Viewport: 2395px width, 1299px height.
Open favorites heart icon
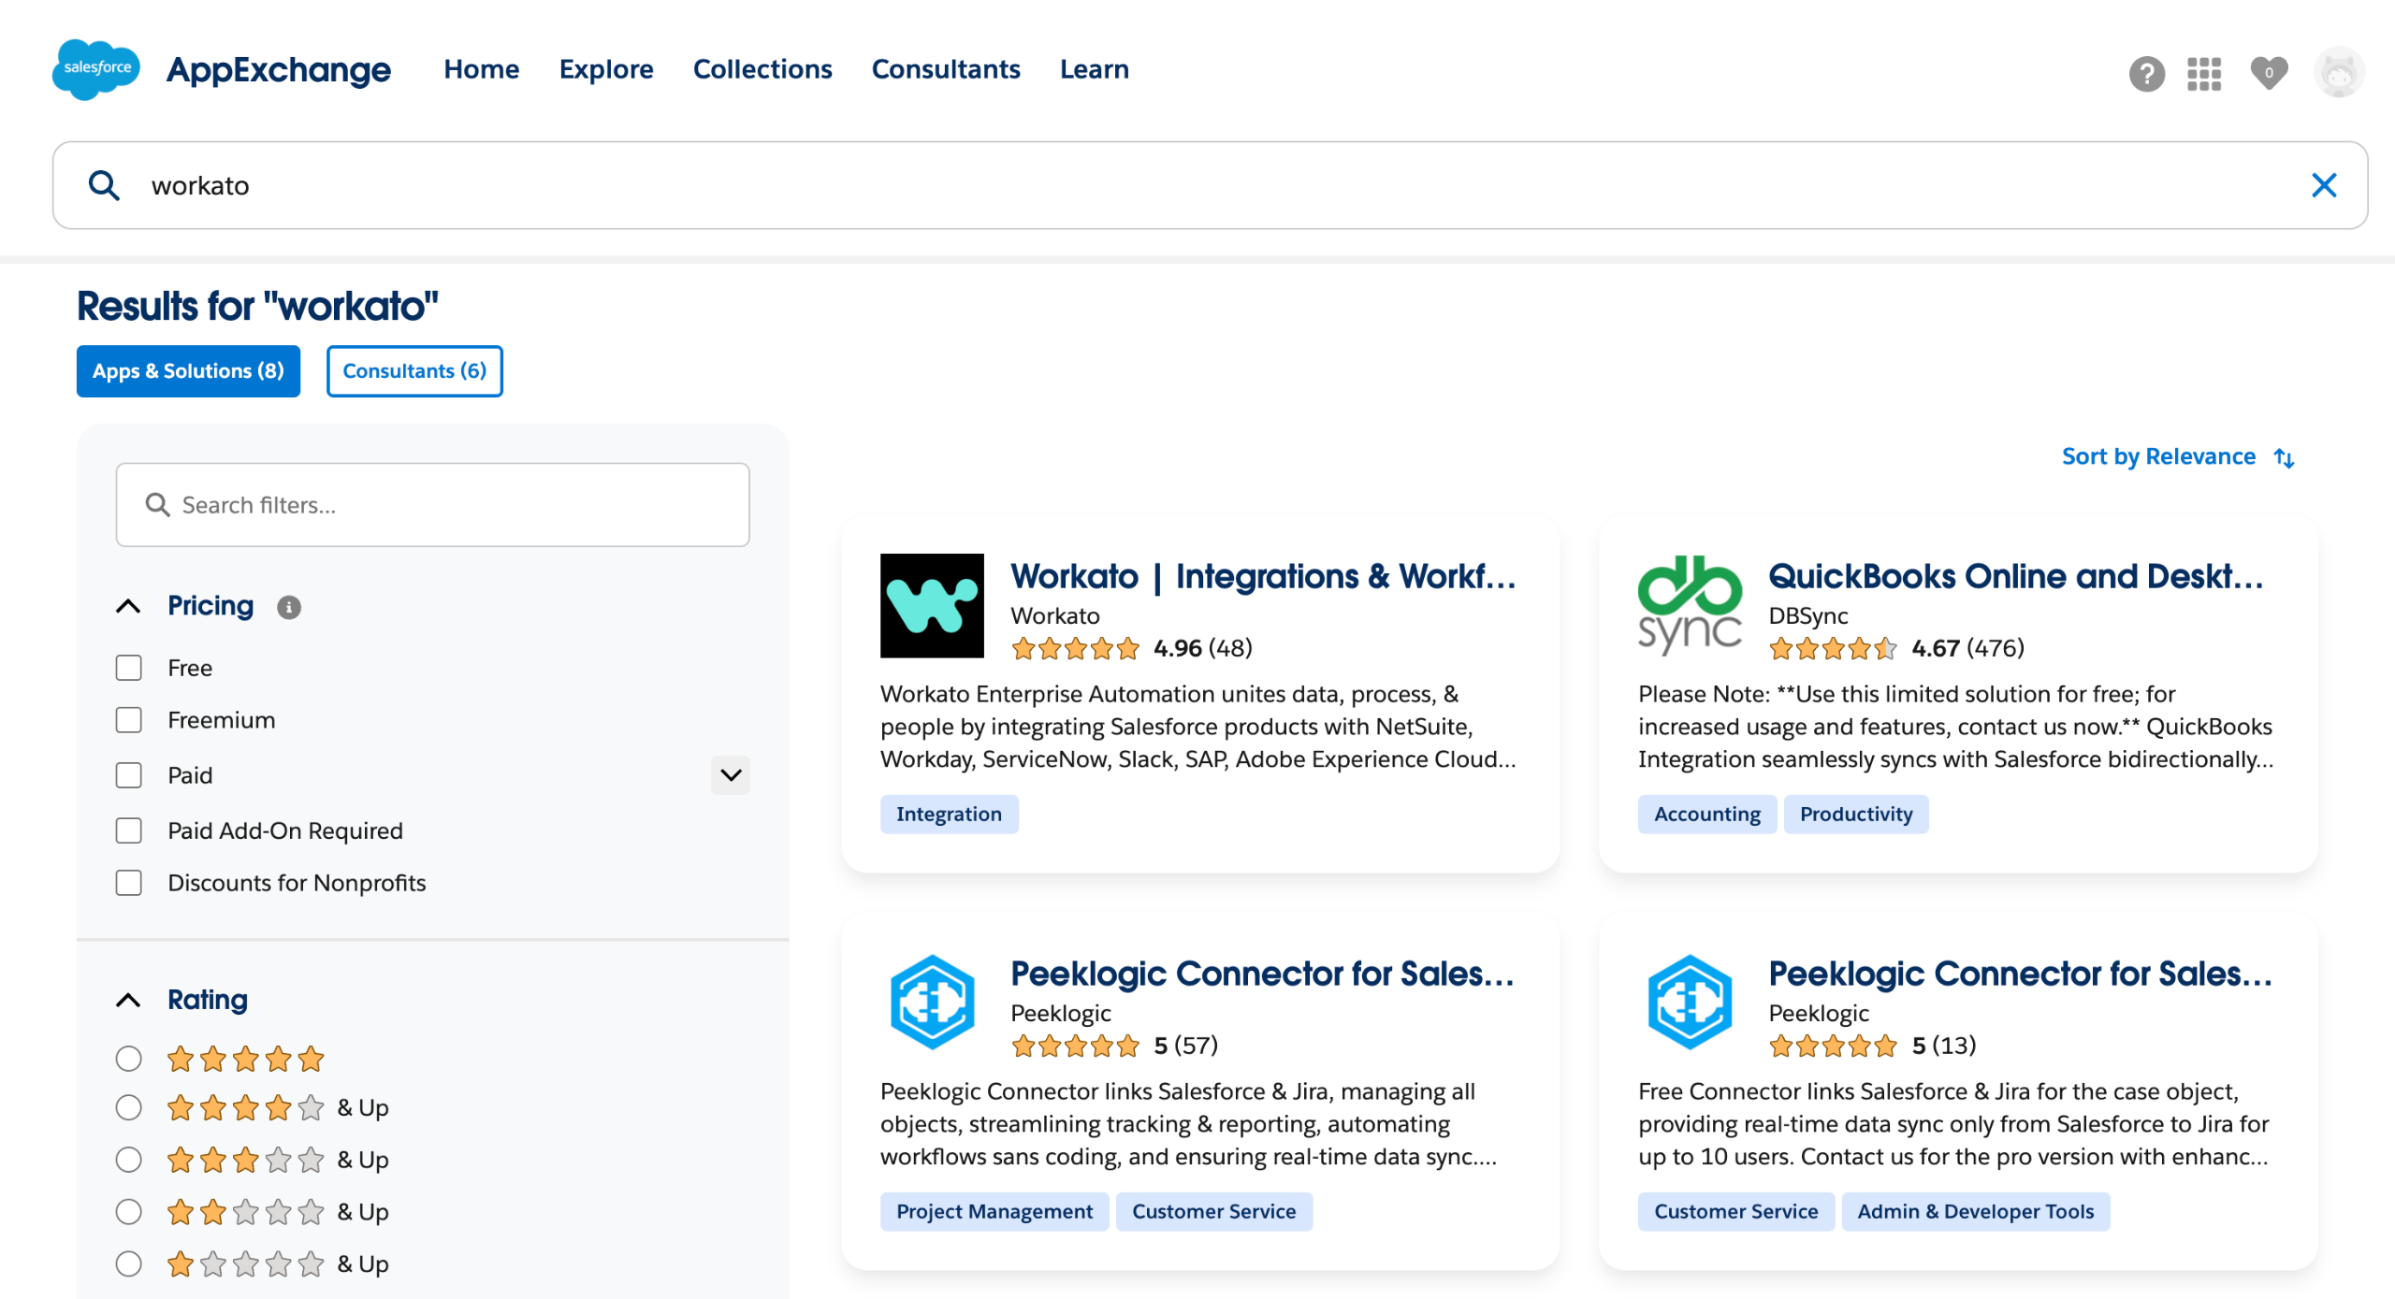(2268, 73)
